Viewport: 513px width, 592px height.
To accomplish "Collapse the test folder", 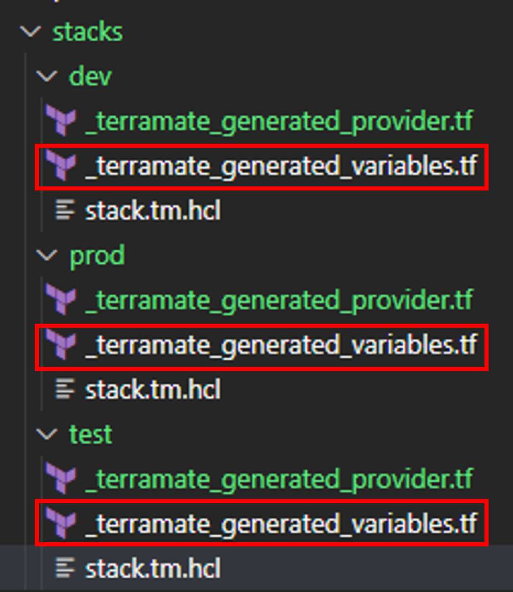I will tap(47, 434).
